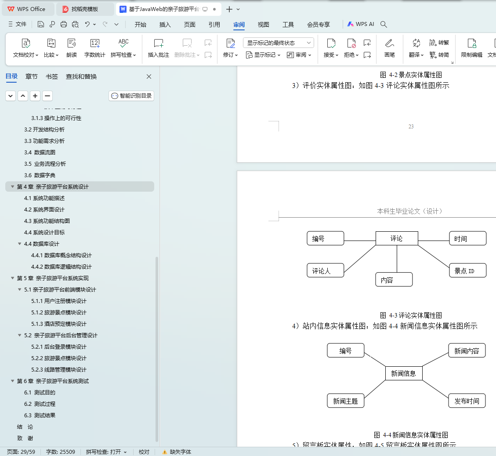
Task: Open 显示标记的最终状态 dropdown
Action: click(279, 43)
